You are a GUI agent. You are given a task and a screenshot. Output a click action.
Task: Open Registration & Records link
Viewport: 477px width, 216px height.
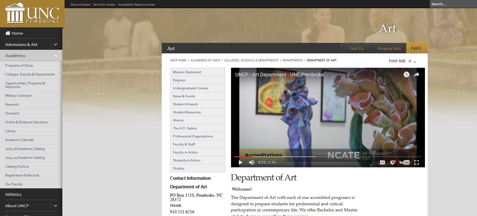[x=22, y=175]
